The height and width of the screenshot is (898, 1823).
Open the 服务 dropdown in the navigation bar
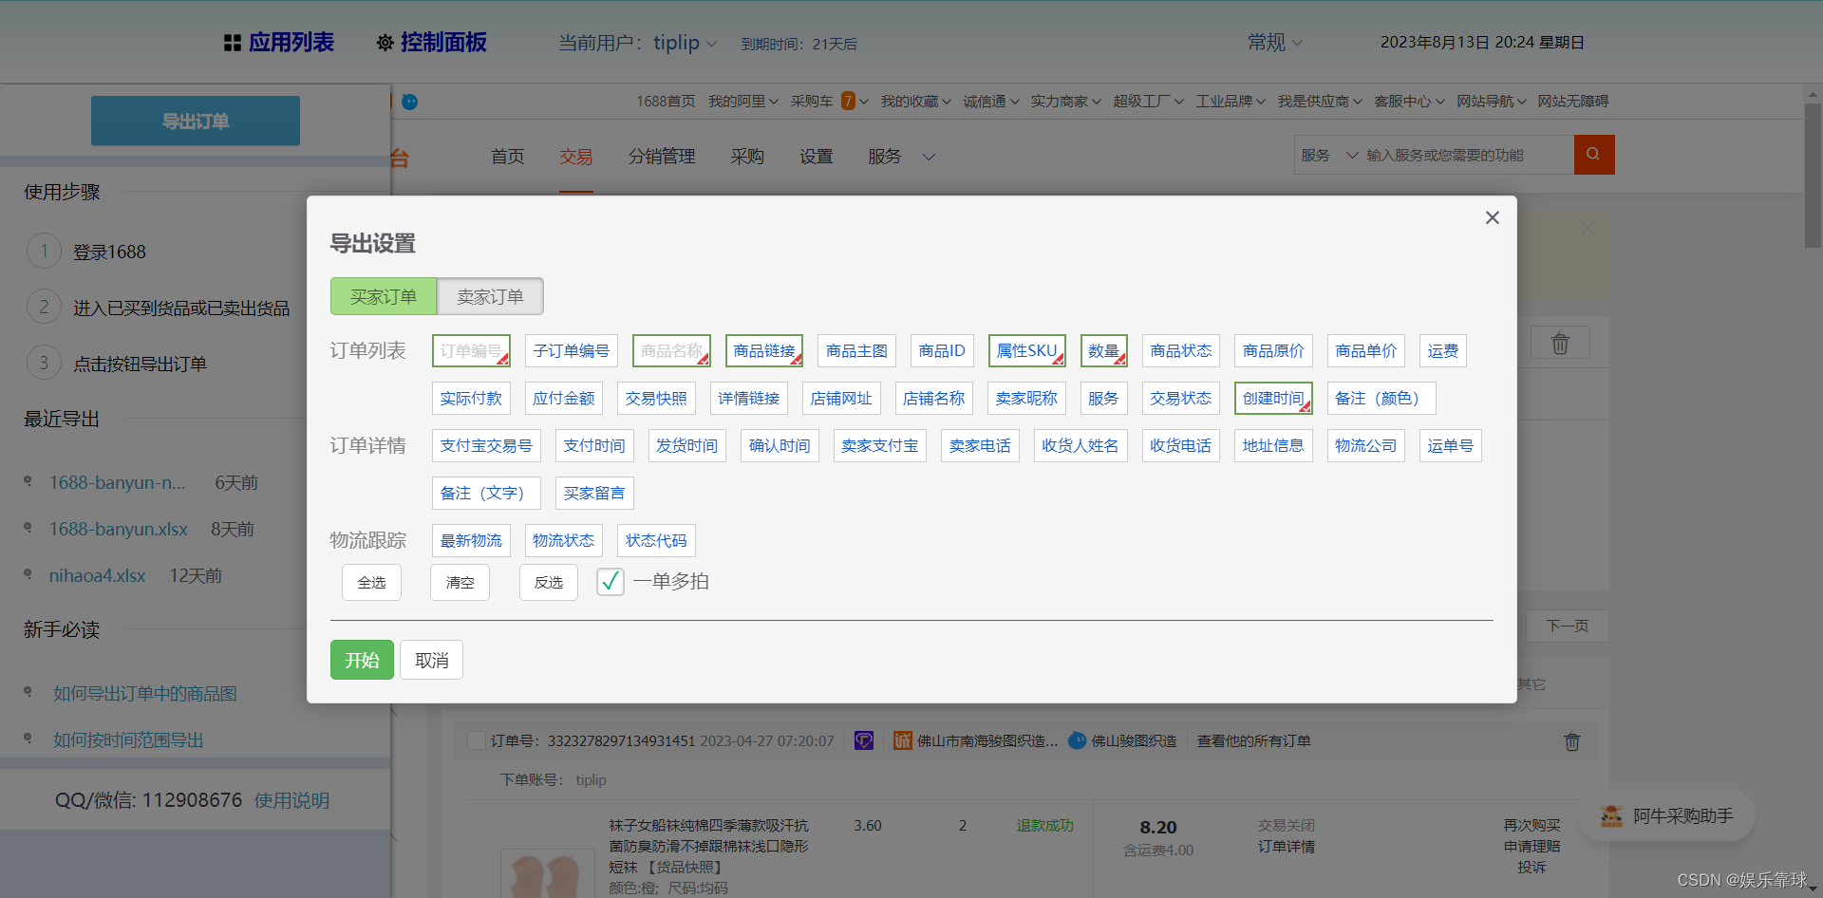coord(898,157)
